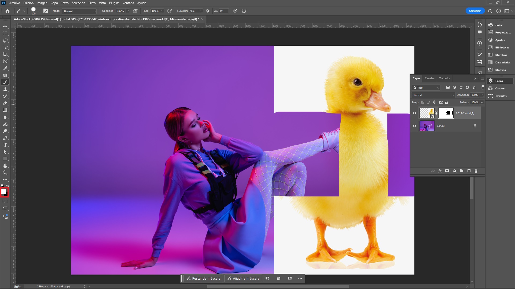Select the Blur tool
This screenshot has height=289, width=515.
5,117
